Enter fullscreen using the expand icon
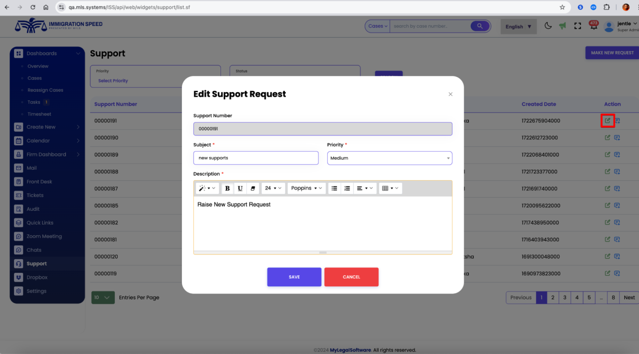 point(577,25)
